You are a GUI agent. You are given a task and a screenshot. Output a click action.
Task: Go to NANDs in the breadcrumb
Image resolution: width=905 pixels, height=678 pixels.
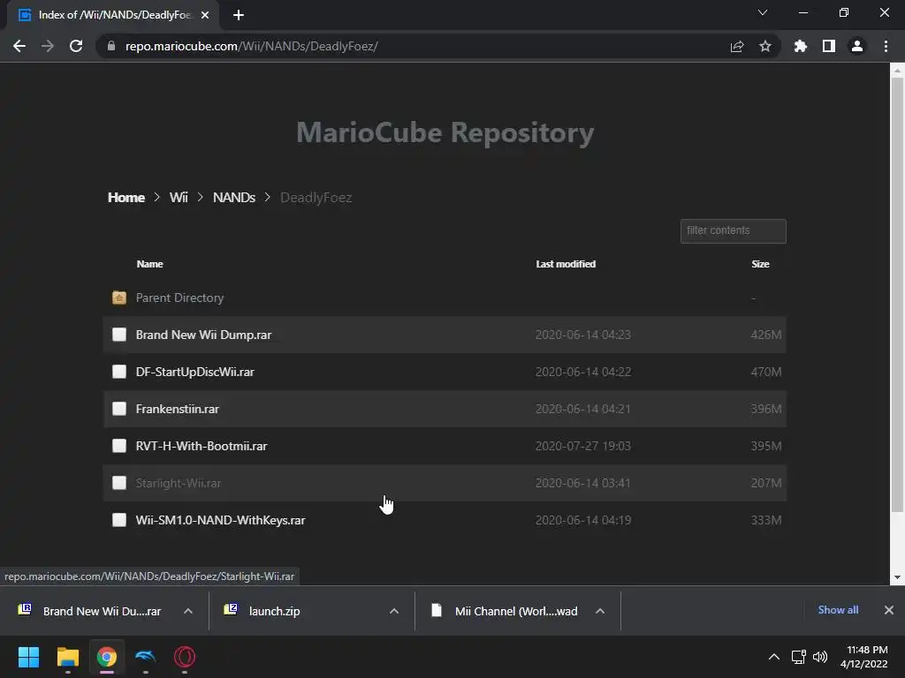pyautogui.click(x=233, y=197)
